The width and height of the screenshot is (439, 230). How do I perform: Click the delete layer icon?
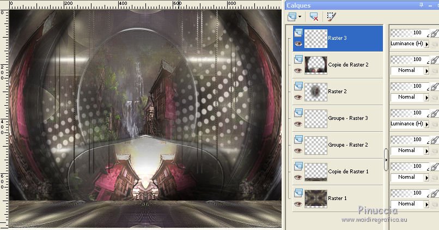(314, 17)
